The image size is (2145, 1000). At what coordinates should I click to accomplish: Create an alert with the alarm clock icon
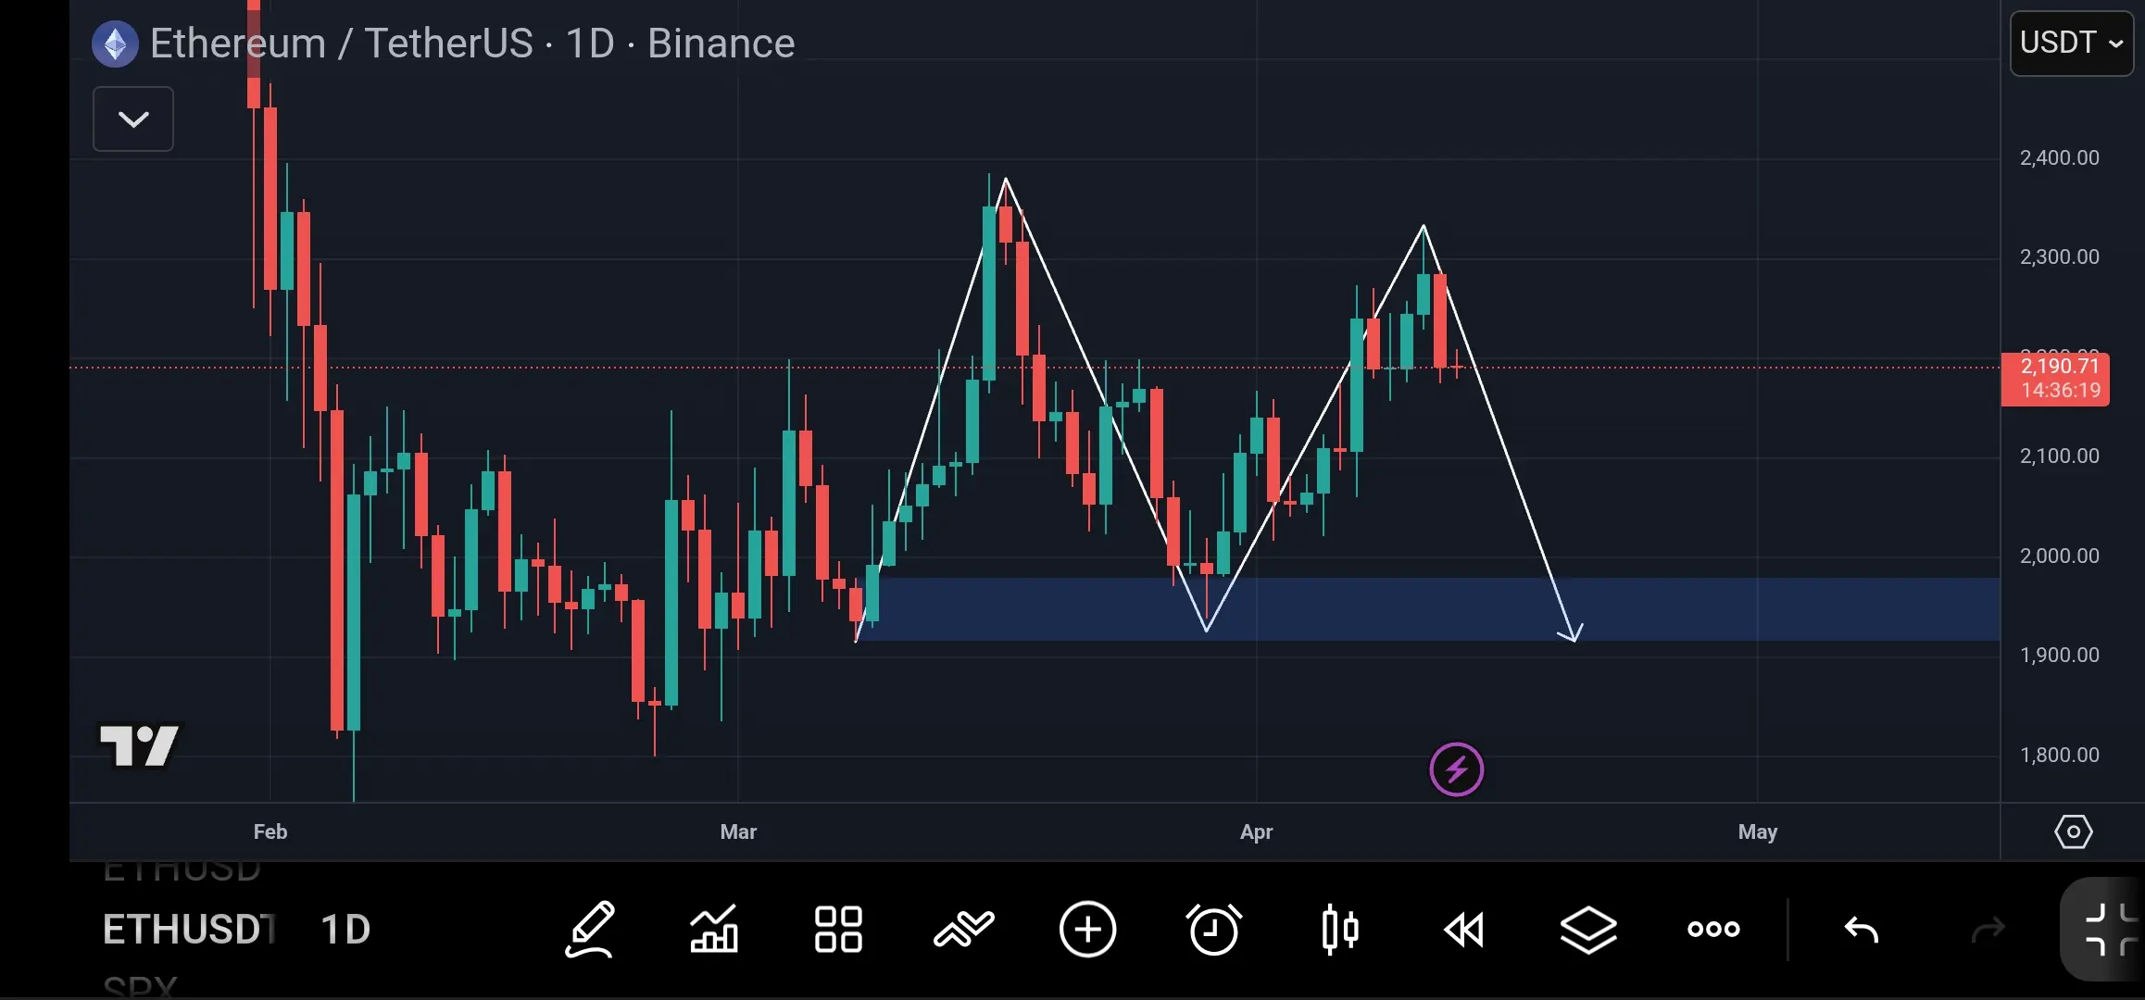(x=1213, y=929)
